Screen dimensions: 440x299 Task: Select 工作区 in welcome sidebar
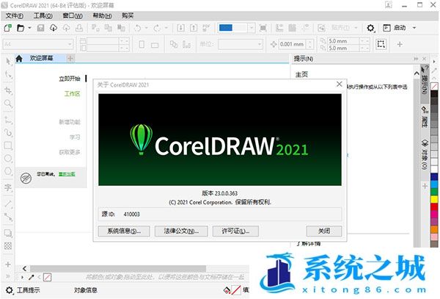pyautogui.click(x=72, y=93)
